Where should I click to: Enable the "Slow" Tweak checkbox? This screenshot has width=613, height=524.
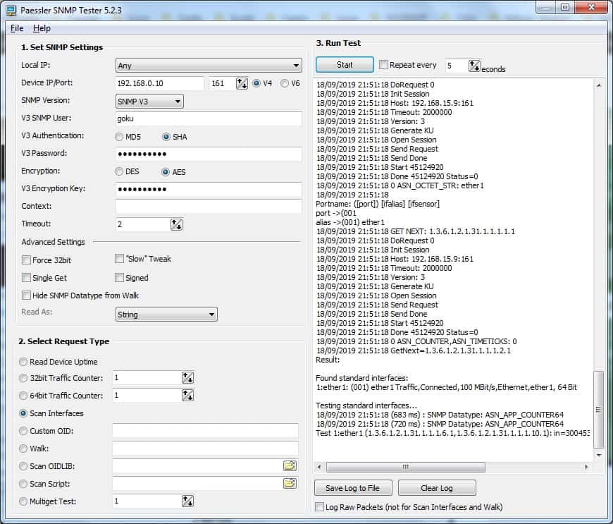(119, 259)
